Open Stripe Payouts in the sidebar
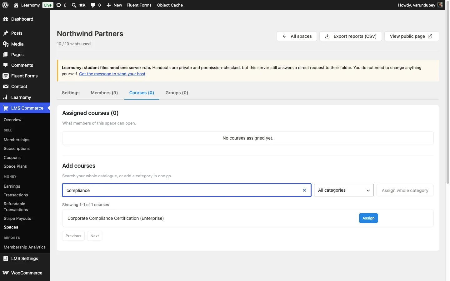Image resolution: width=450 pixels, height=281 pixels. (17, 218)
